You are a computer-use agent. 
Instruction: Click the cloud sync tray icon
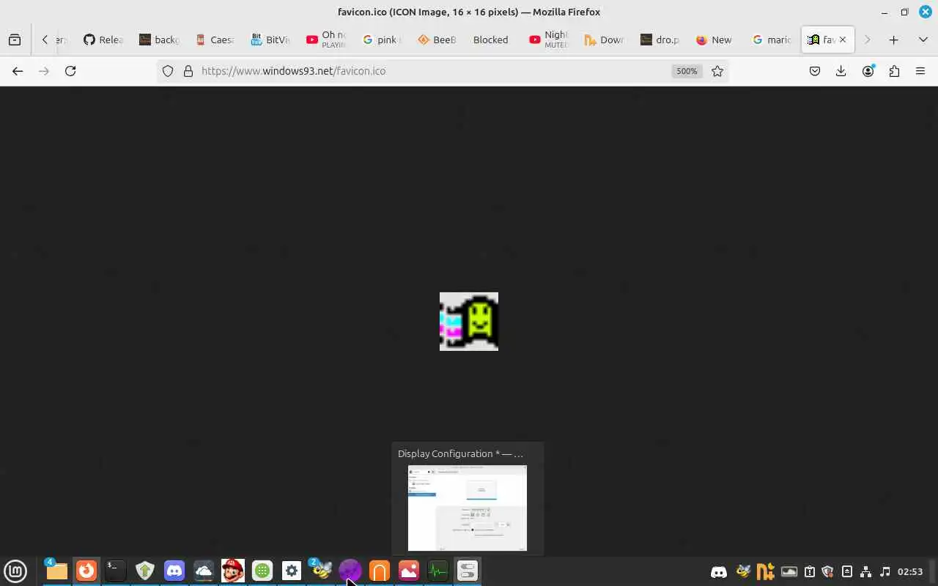789,571
